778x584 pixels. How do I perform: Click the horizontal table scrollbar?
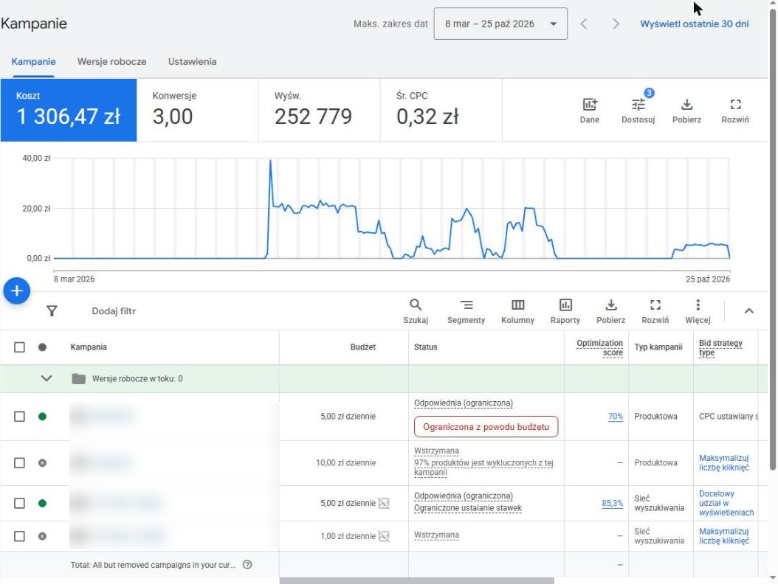click(x=417, y=580)
